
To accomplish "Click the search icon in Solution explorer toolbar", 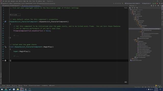I will tap(137, 8).
